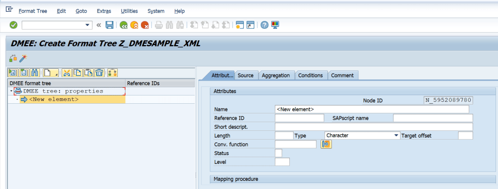Click the Copy icon in tree toolbar
The width and height of the screenshot is (498, 189).
[x=77, y=73]
